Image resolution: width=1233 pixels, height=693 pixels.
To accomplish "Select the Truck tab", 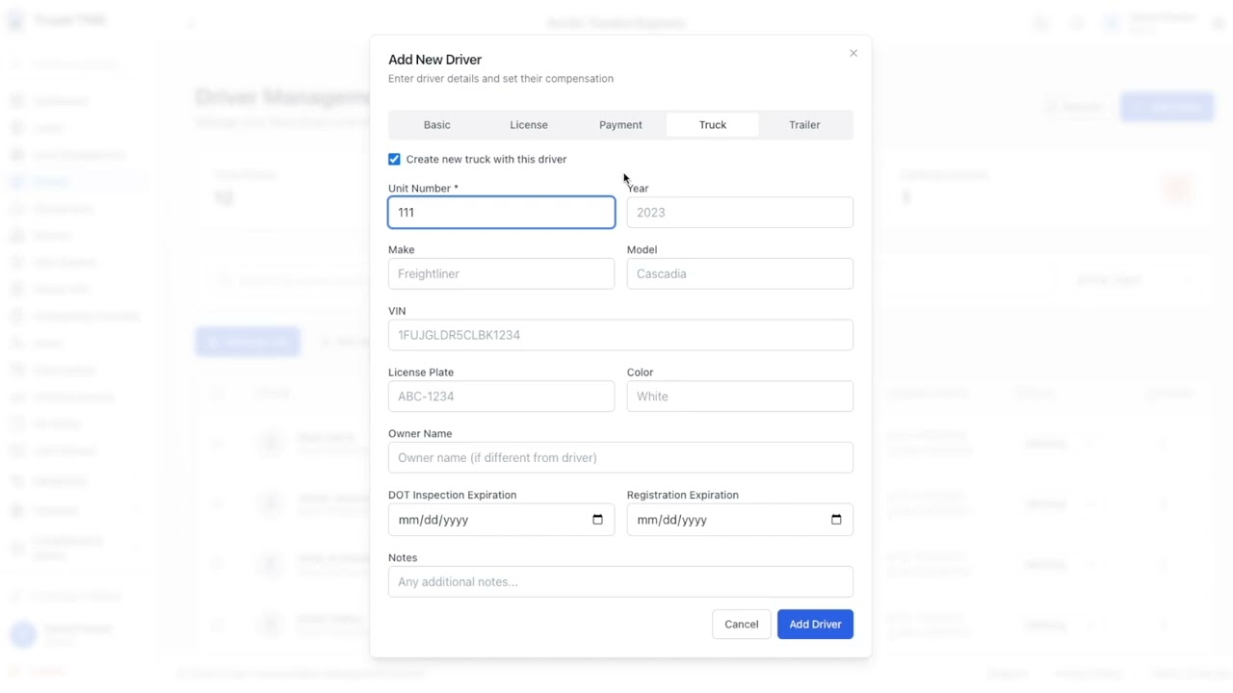I will click(713, 124).
